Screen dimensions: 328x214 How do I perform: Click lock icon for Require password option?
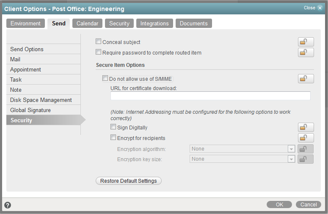[306, 52]
